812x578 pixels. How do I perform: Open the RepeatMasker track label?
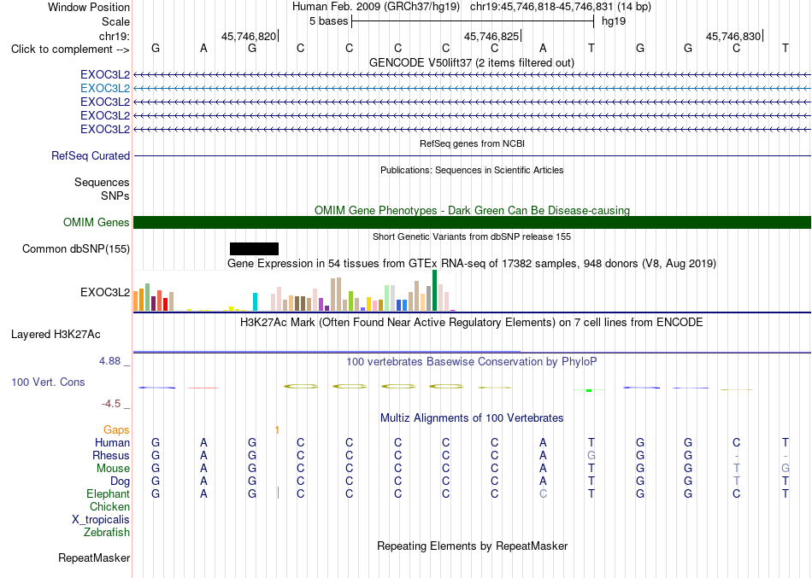point(94,558)
